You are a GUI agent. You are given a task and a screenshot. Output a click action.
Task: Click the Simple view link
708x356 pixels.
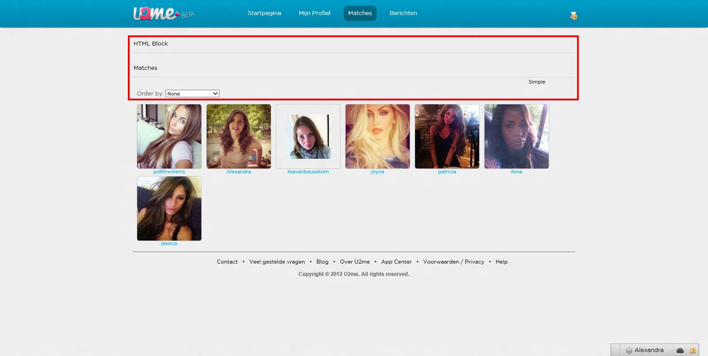pos(537,82)
